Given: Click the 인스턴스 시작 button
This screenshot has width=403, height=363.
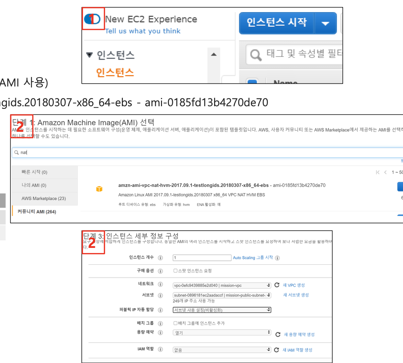Looking at the screenshot, I should pos(276,23).
